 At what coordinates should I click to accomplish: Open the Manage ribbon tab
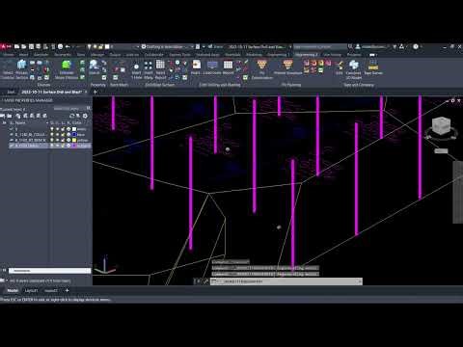97,55
